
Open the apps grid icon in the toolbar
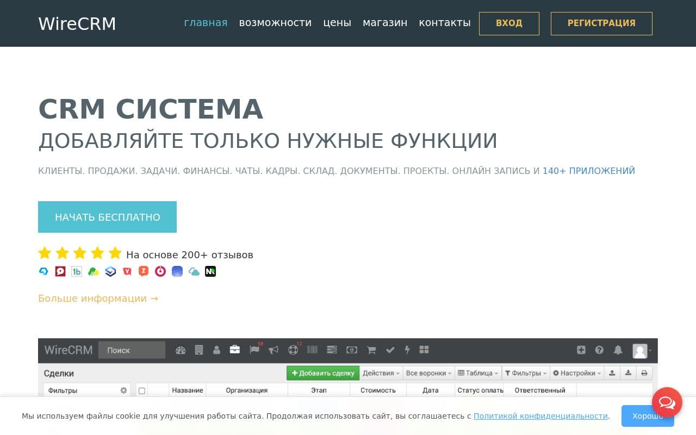tap(424, 350)
